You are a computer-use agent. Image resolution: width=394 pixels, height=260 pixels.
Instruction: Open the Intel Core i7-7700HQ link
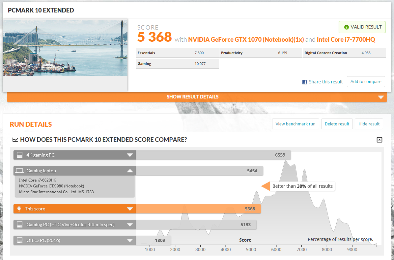[x=346, y=40]
